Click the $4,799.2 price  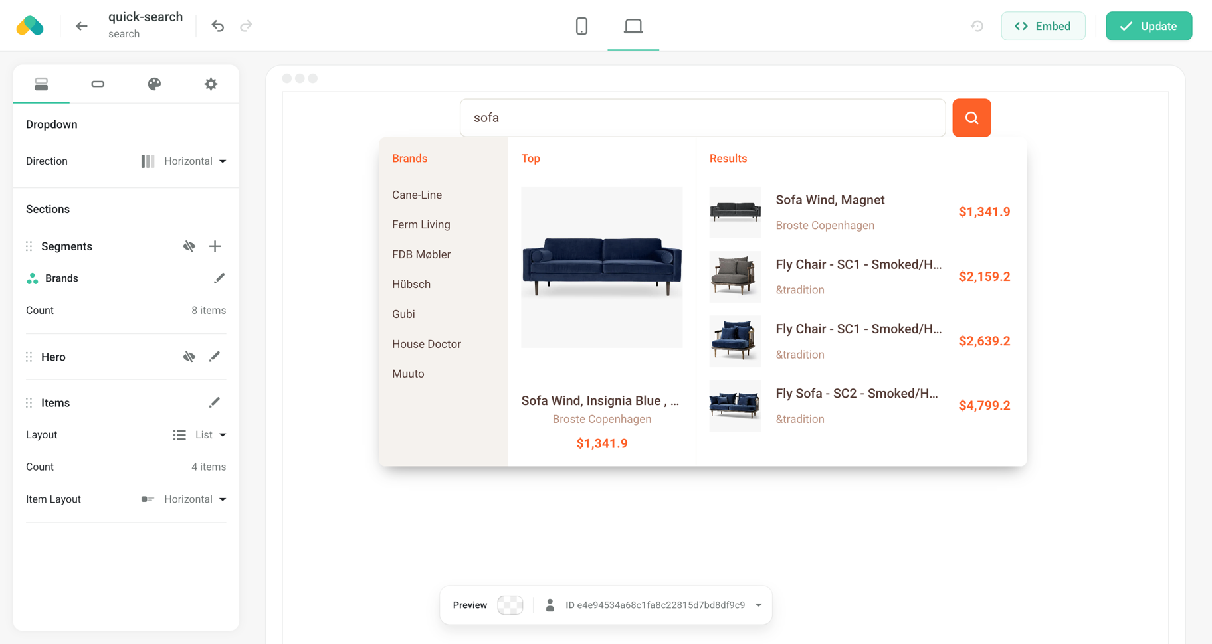click(x=985, y=406)
